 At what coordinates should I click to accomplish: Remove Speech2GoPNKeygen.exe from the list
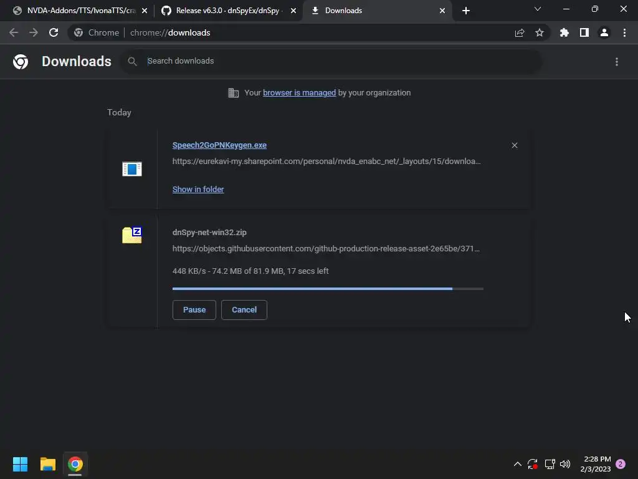[x=515, y=145]
